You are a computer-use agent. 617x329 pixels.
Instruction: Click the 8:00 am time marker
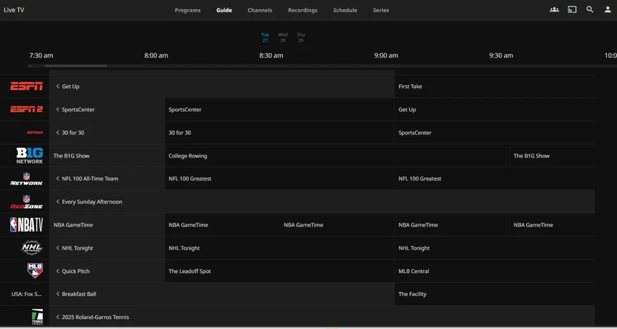click(156, 55)
